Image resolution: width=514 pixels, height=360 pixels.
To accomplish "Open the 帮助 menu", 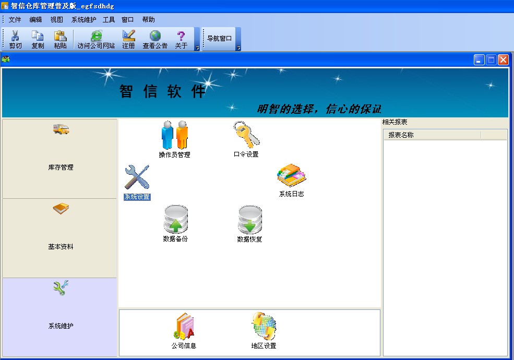I will click(149, 20).
